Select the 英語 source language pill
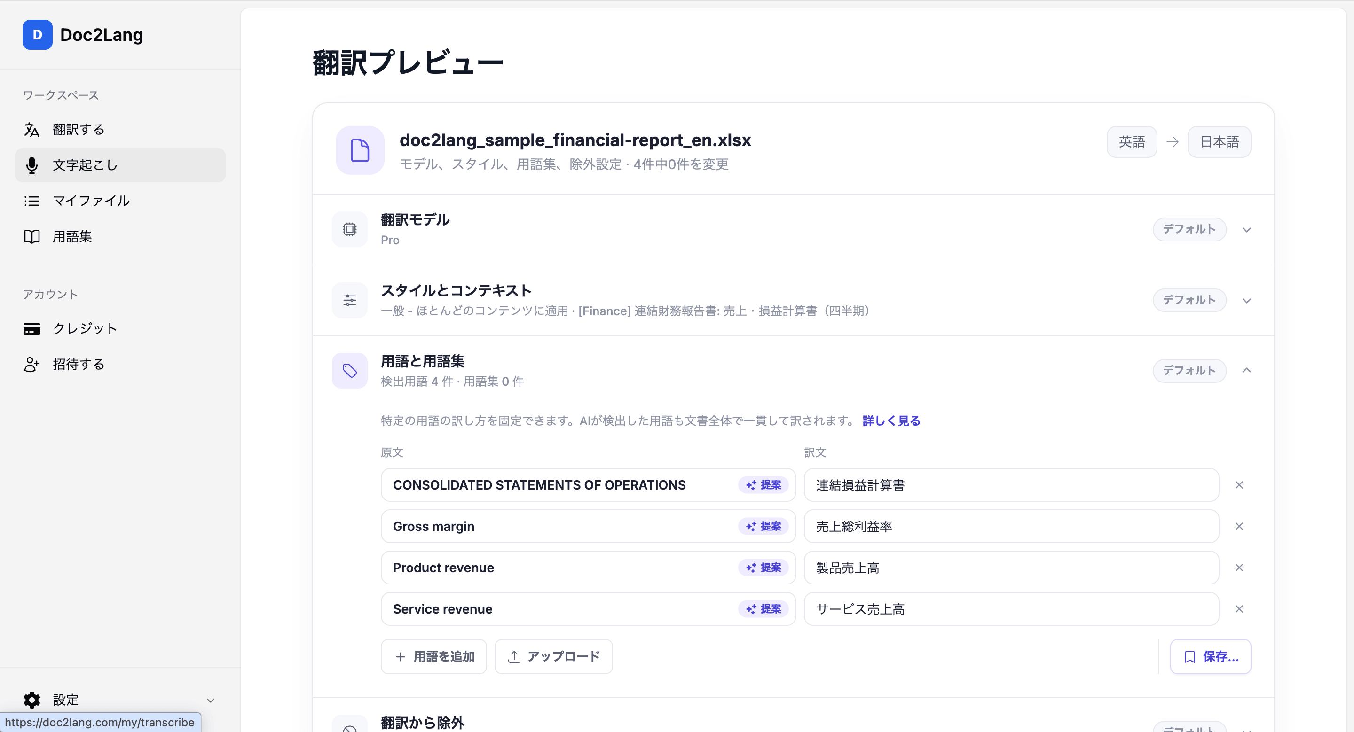 (1132, 142)
